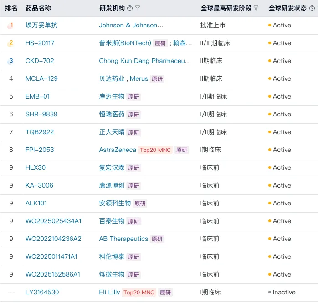The width and height of the screenshot is (318, 303).
Task: Click the rank 3 badge icon
Action: pyautogui.click(x=11, y=61)
